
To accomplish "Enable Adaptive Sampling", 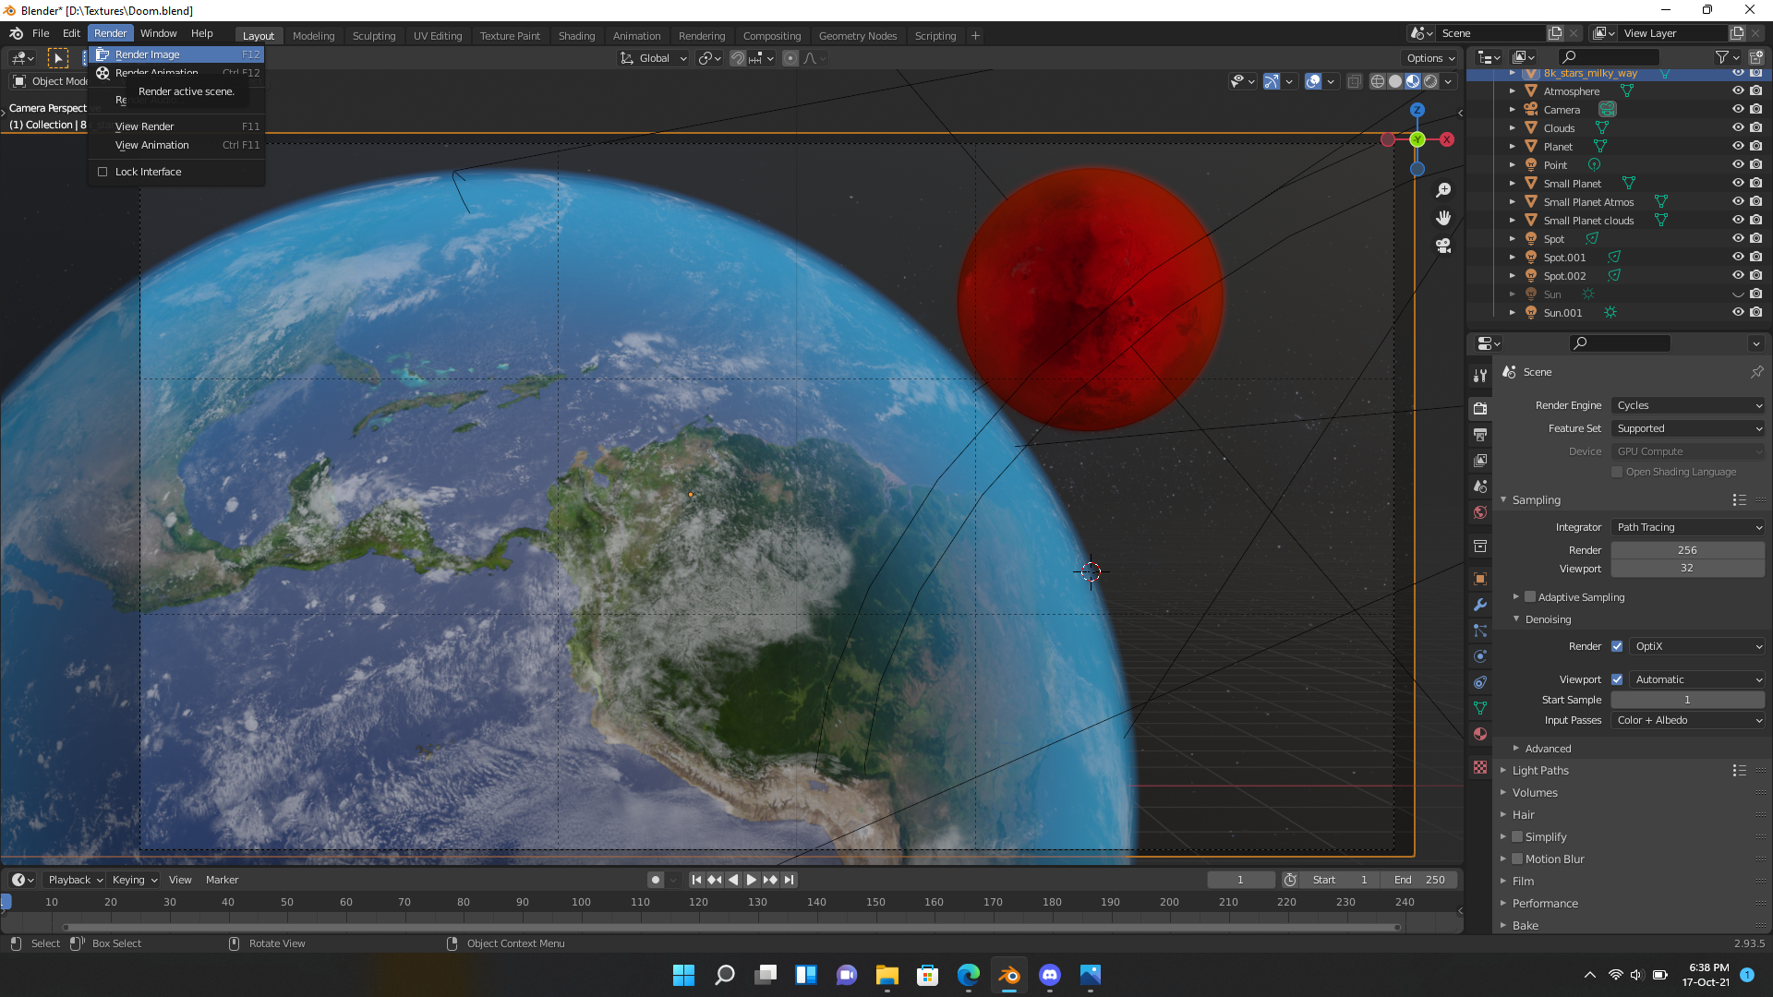I will pyautogui.click(x=1528, y=597).
